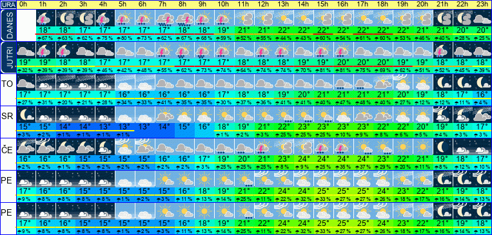Click the SR 7h 14° temperature cell

[x=164, y=126]
